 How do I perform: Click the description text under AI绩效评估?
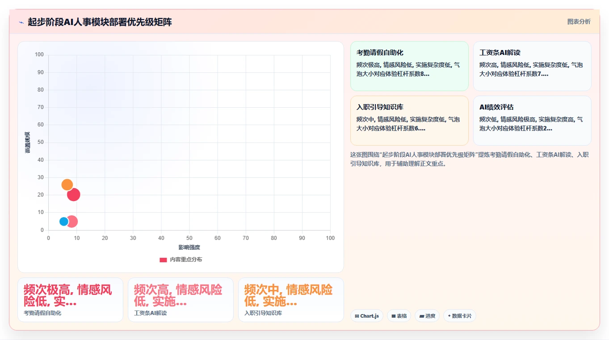(531, 124)
